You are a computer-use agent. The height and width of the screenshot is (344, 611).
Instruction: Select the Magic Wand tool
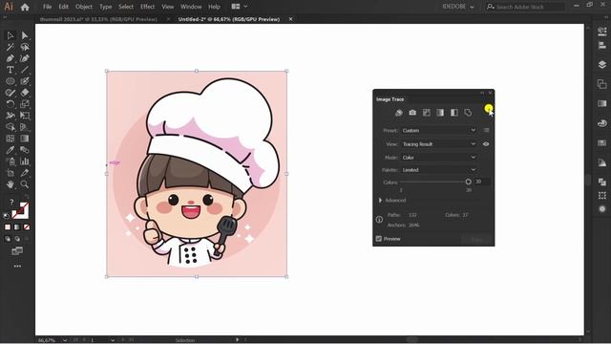click(x=11, y=47)
